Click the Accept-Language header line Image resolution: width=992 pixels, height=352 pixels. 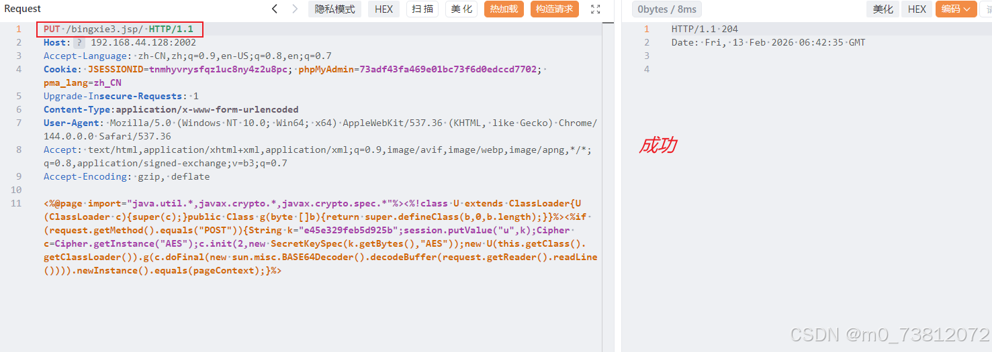[187, 56]
